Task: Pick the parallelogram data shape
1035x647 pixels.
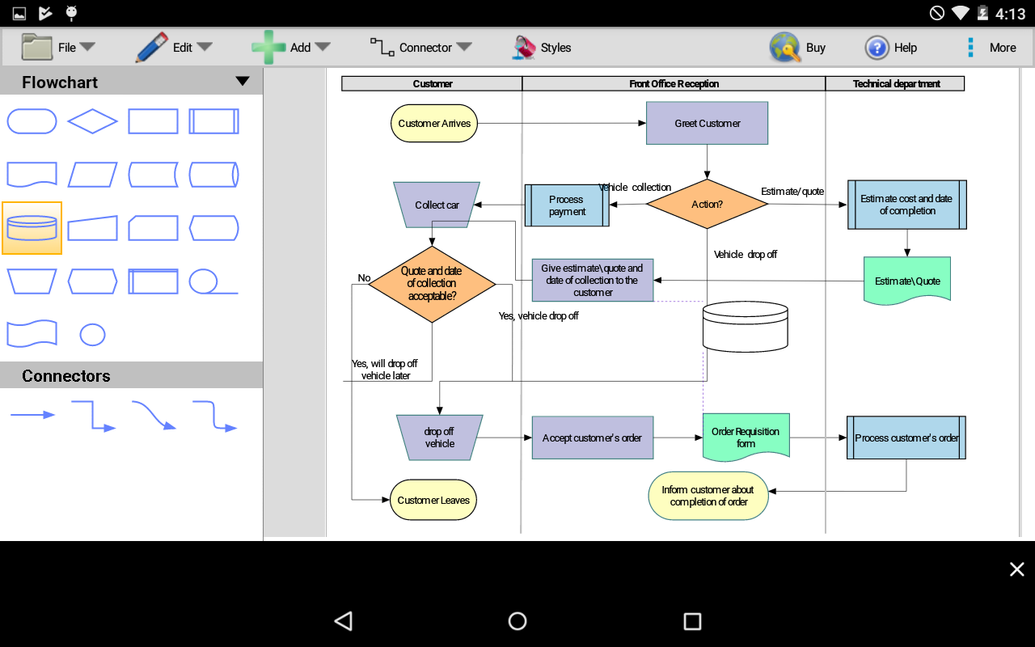Action: [92, 174]
